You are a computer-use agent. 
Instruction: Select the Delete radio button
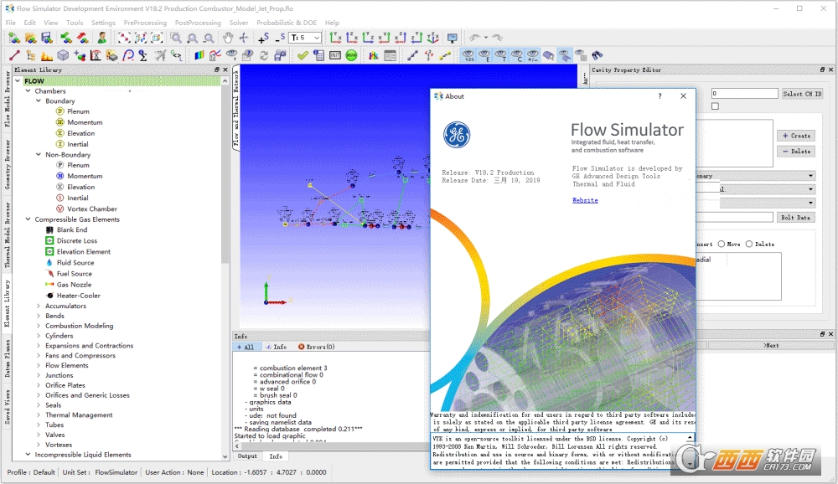[x=749, y=244]
